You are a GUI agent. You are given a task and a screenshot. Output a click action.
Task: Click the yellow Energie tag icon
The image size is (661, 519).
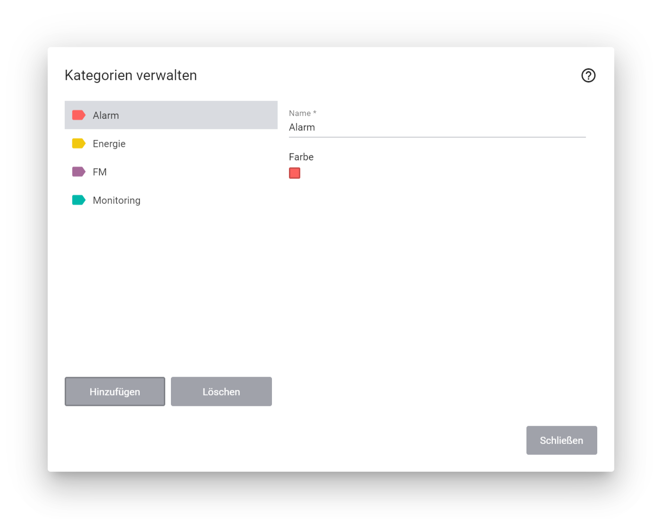79,143
